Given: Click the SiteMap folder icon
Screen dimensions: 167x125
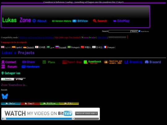Looking at the screenshot, I should tap(115, 21).
